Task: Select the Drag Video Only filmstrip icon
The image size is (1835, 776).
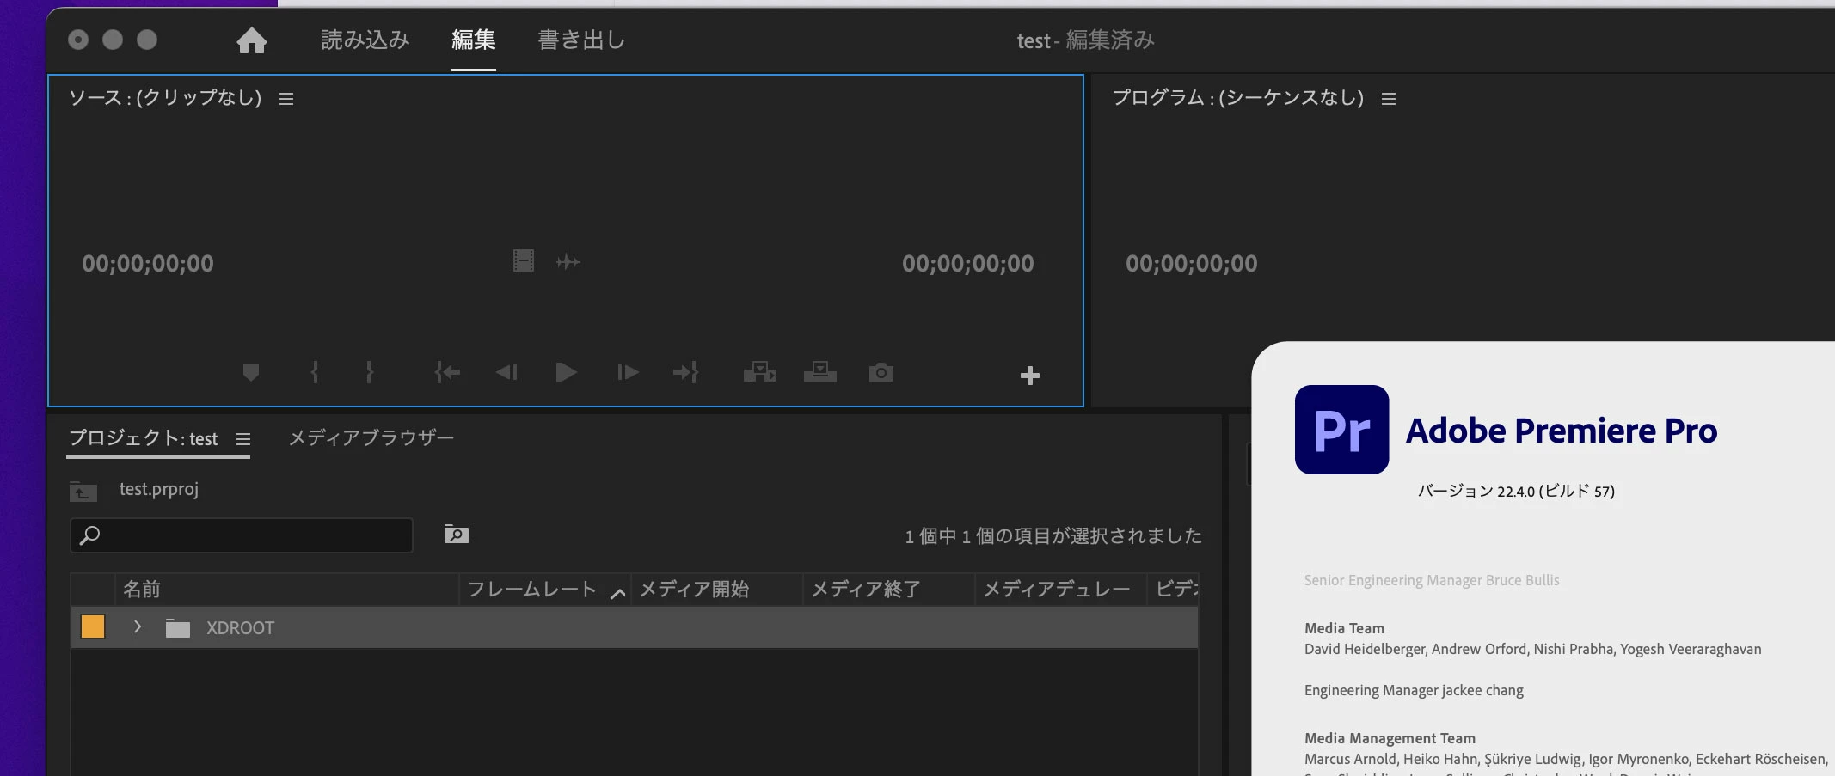Action: pyautogui.click(x=523, y=260)
